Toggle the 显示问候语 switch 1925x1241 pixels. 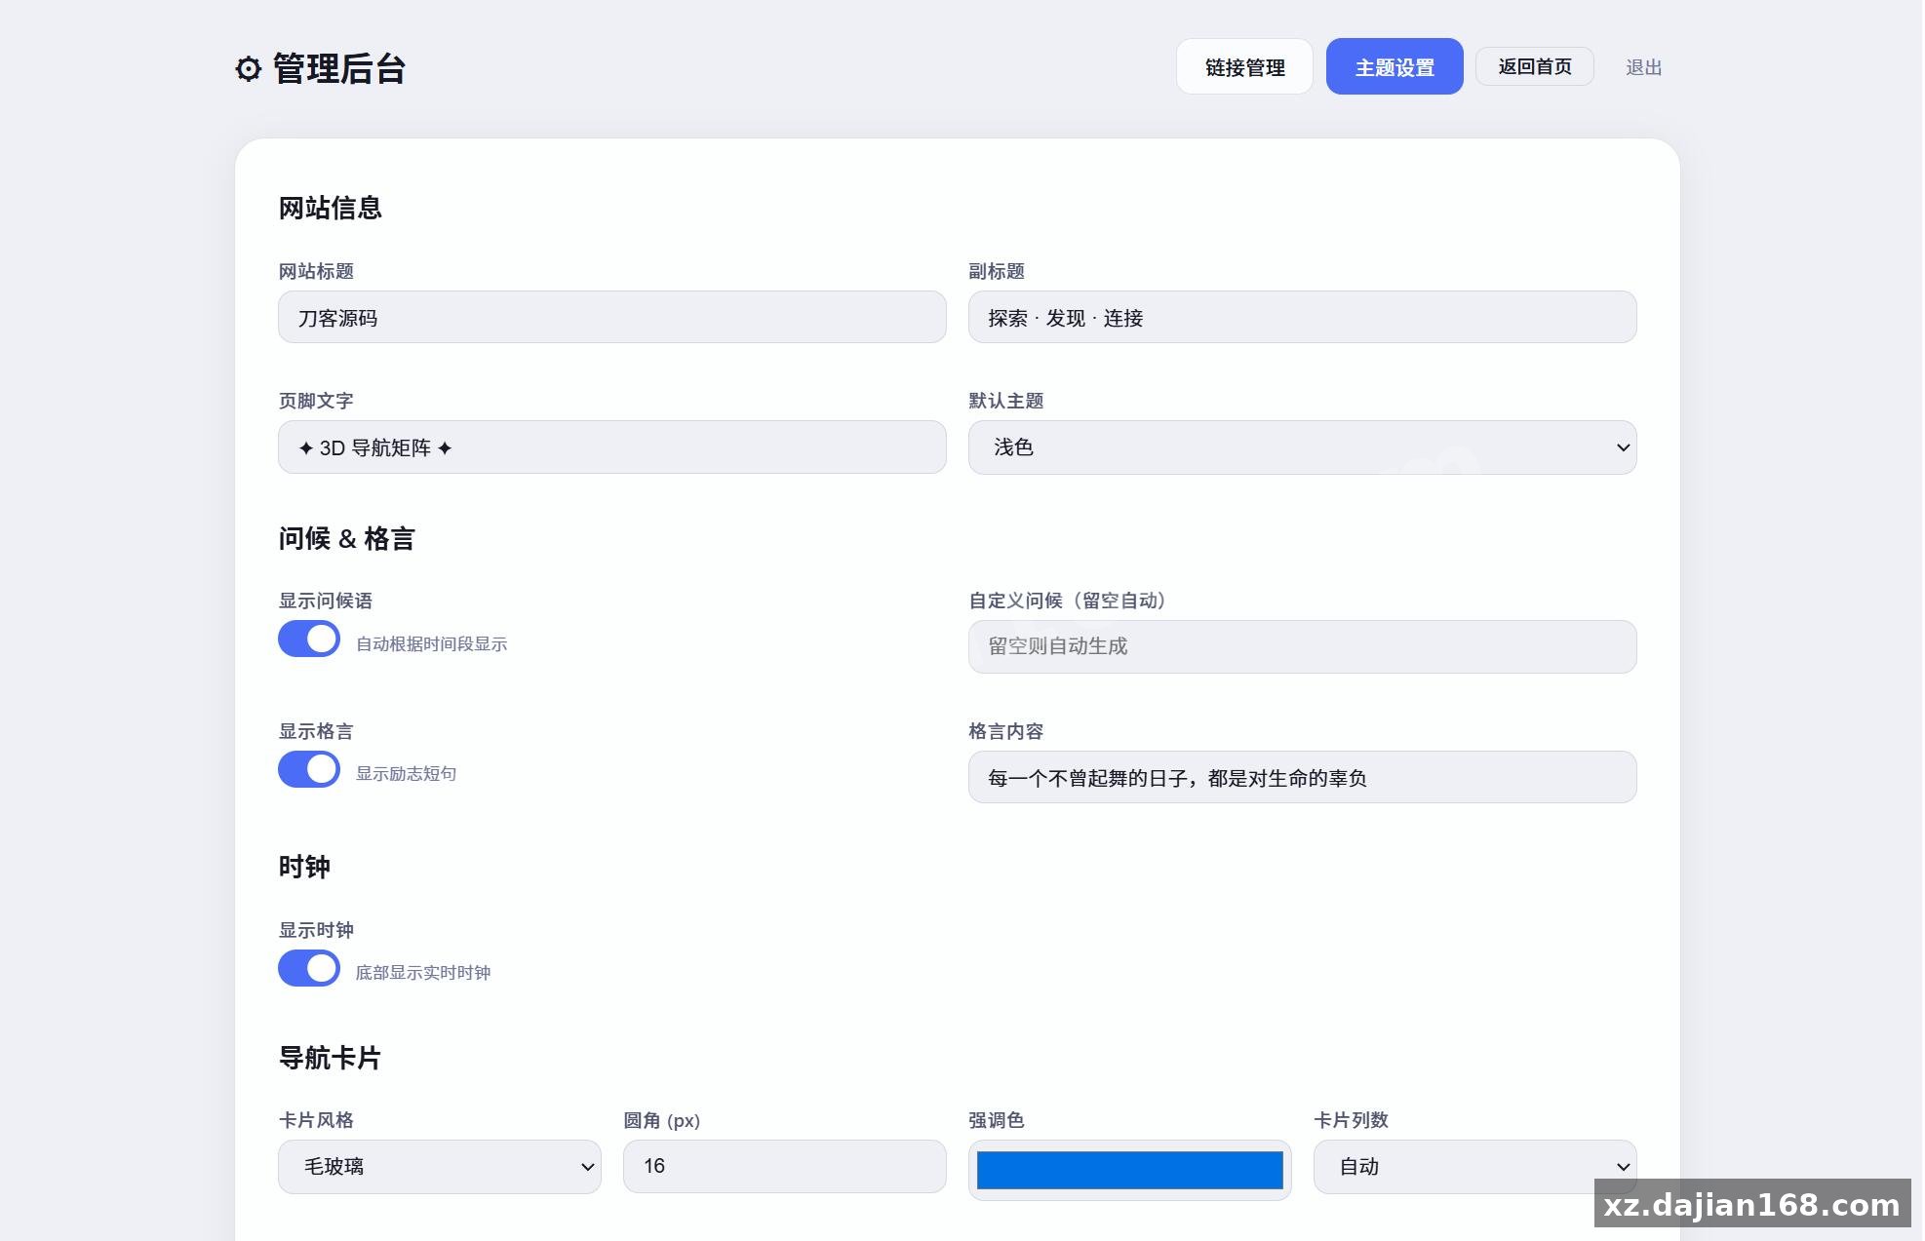tap(309, 640)
